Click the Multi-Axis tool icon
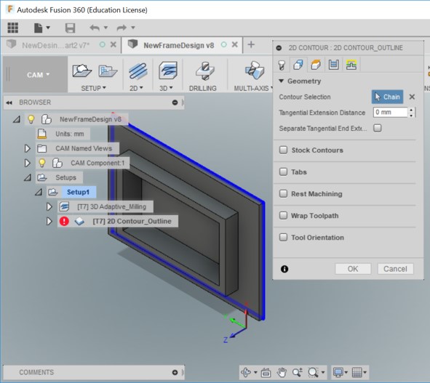 coord(255,70)
